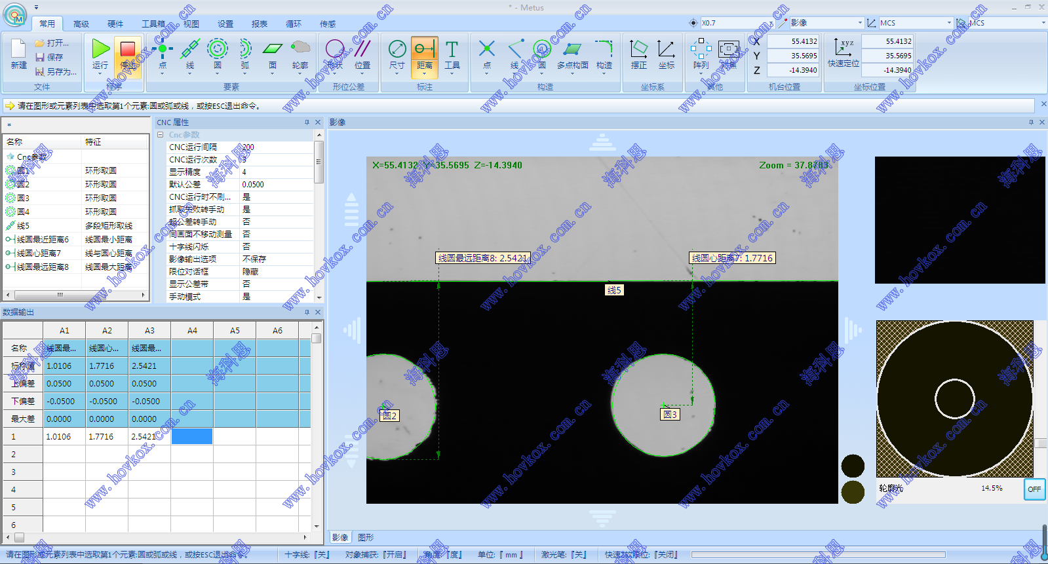Expand the 影像 mode combo box
The image size is (1048, 564).
pos(860,23)
